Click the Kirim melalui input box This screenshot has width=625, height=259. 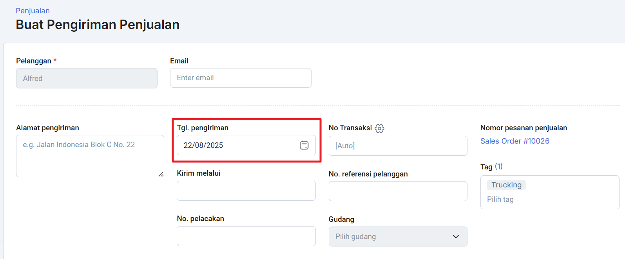tap(246, 191)
